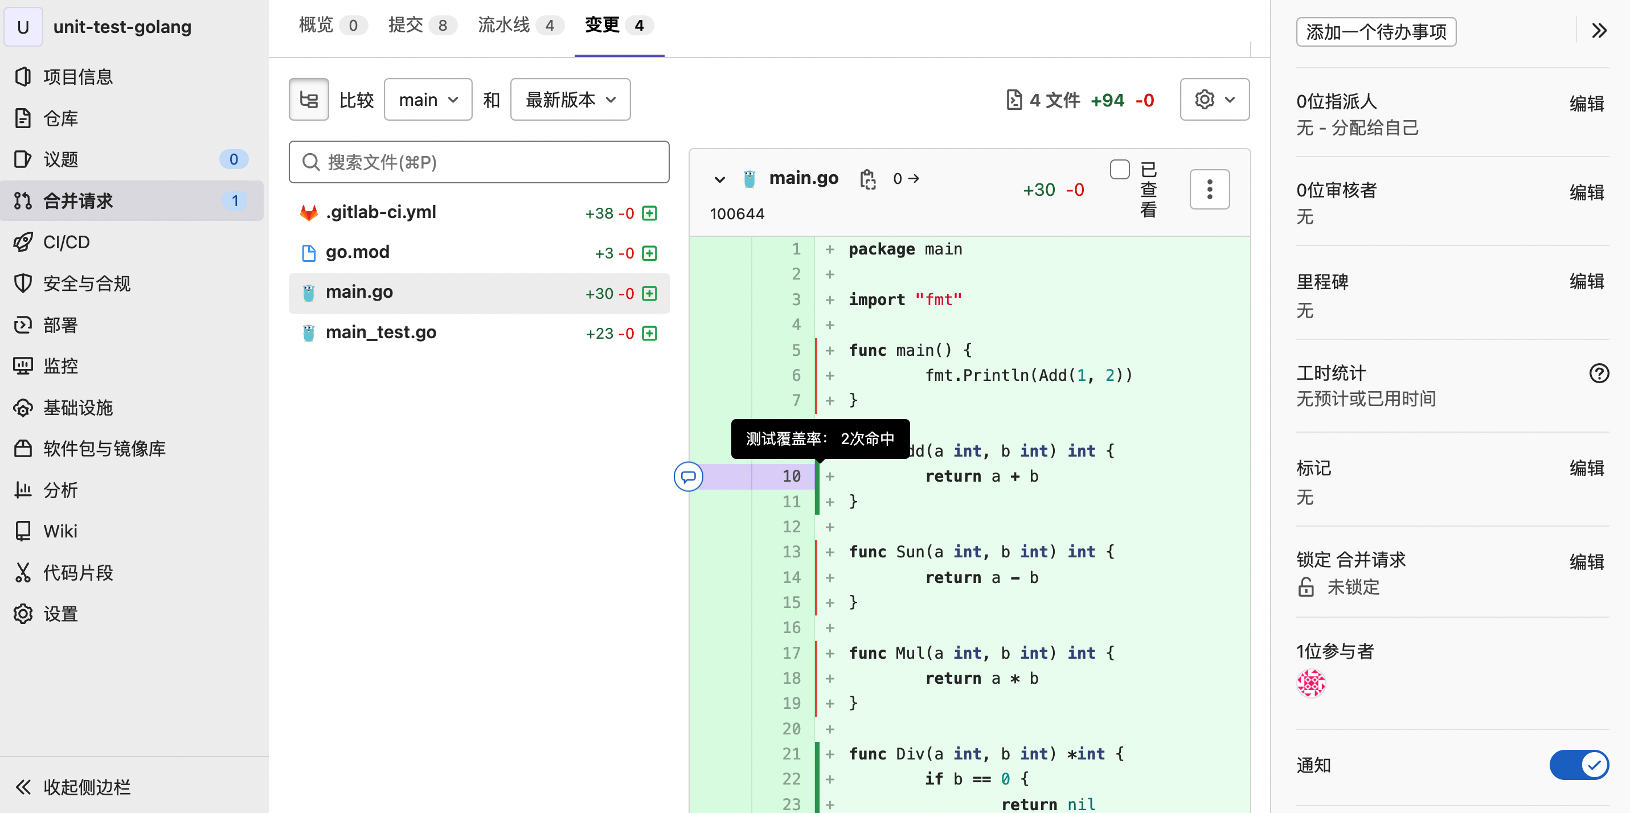Viewport: 1630px width, 813px height.
Task: Toggle file tree visibility
Action: pyautogui.click(x=308, y=98)
